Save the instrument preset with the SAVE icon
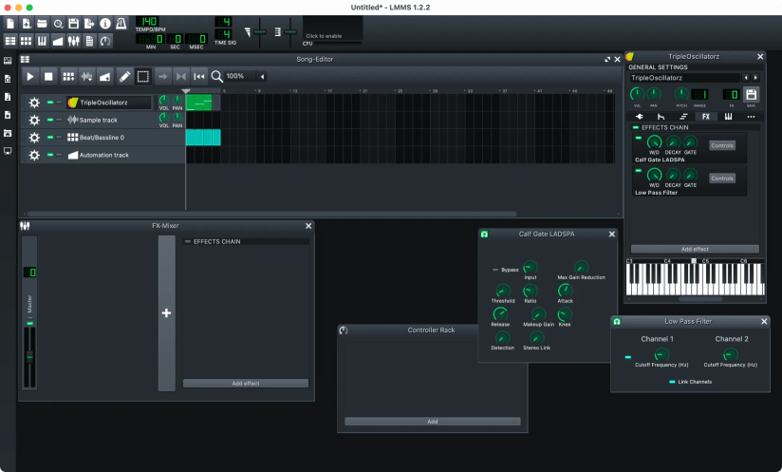 (x=751, y=94)
